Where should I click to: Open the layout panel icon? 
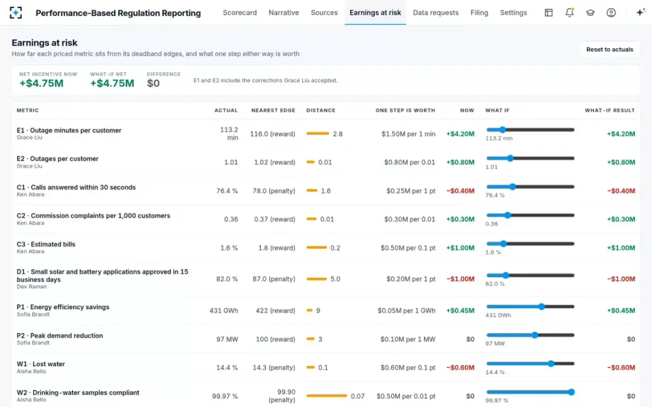tap(549, 12)
